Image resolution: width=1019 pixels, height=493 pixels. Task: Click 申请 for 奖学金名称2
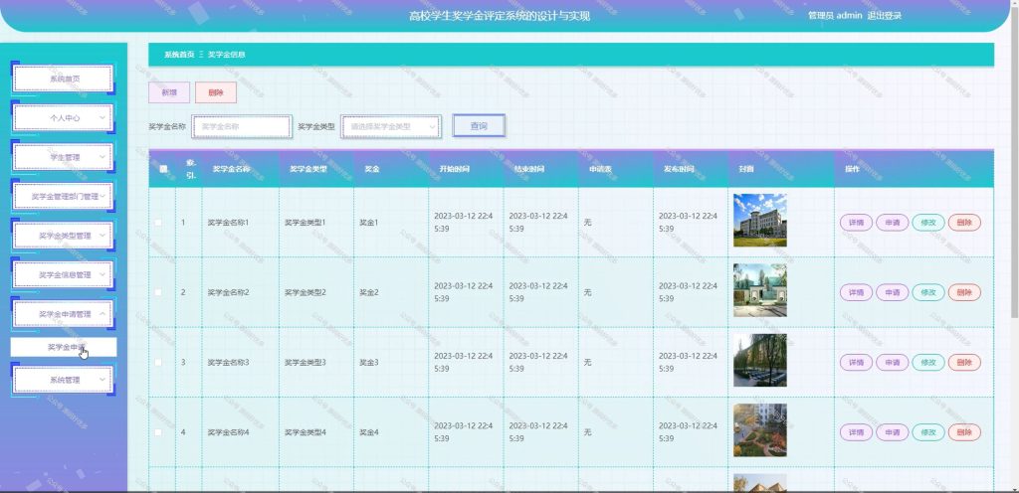tap(893, 292)
